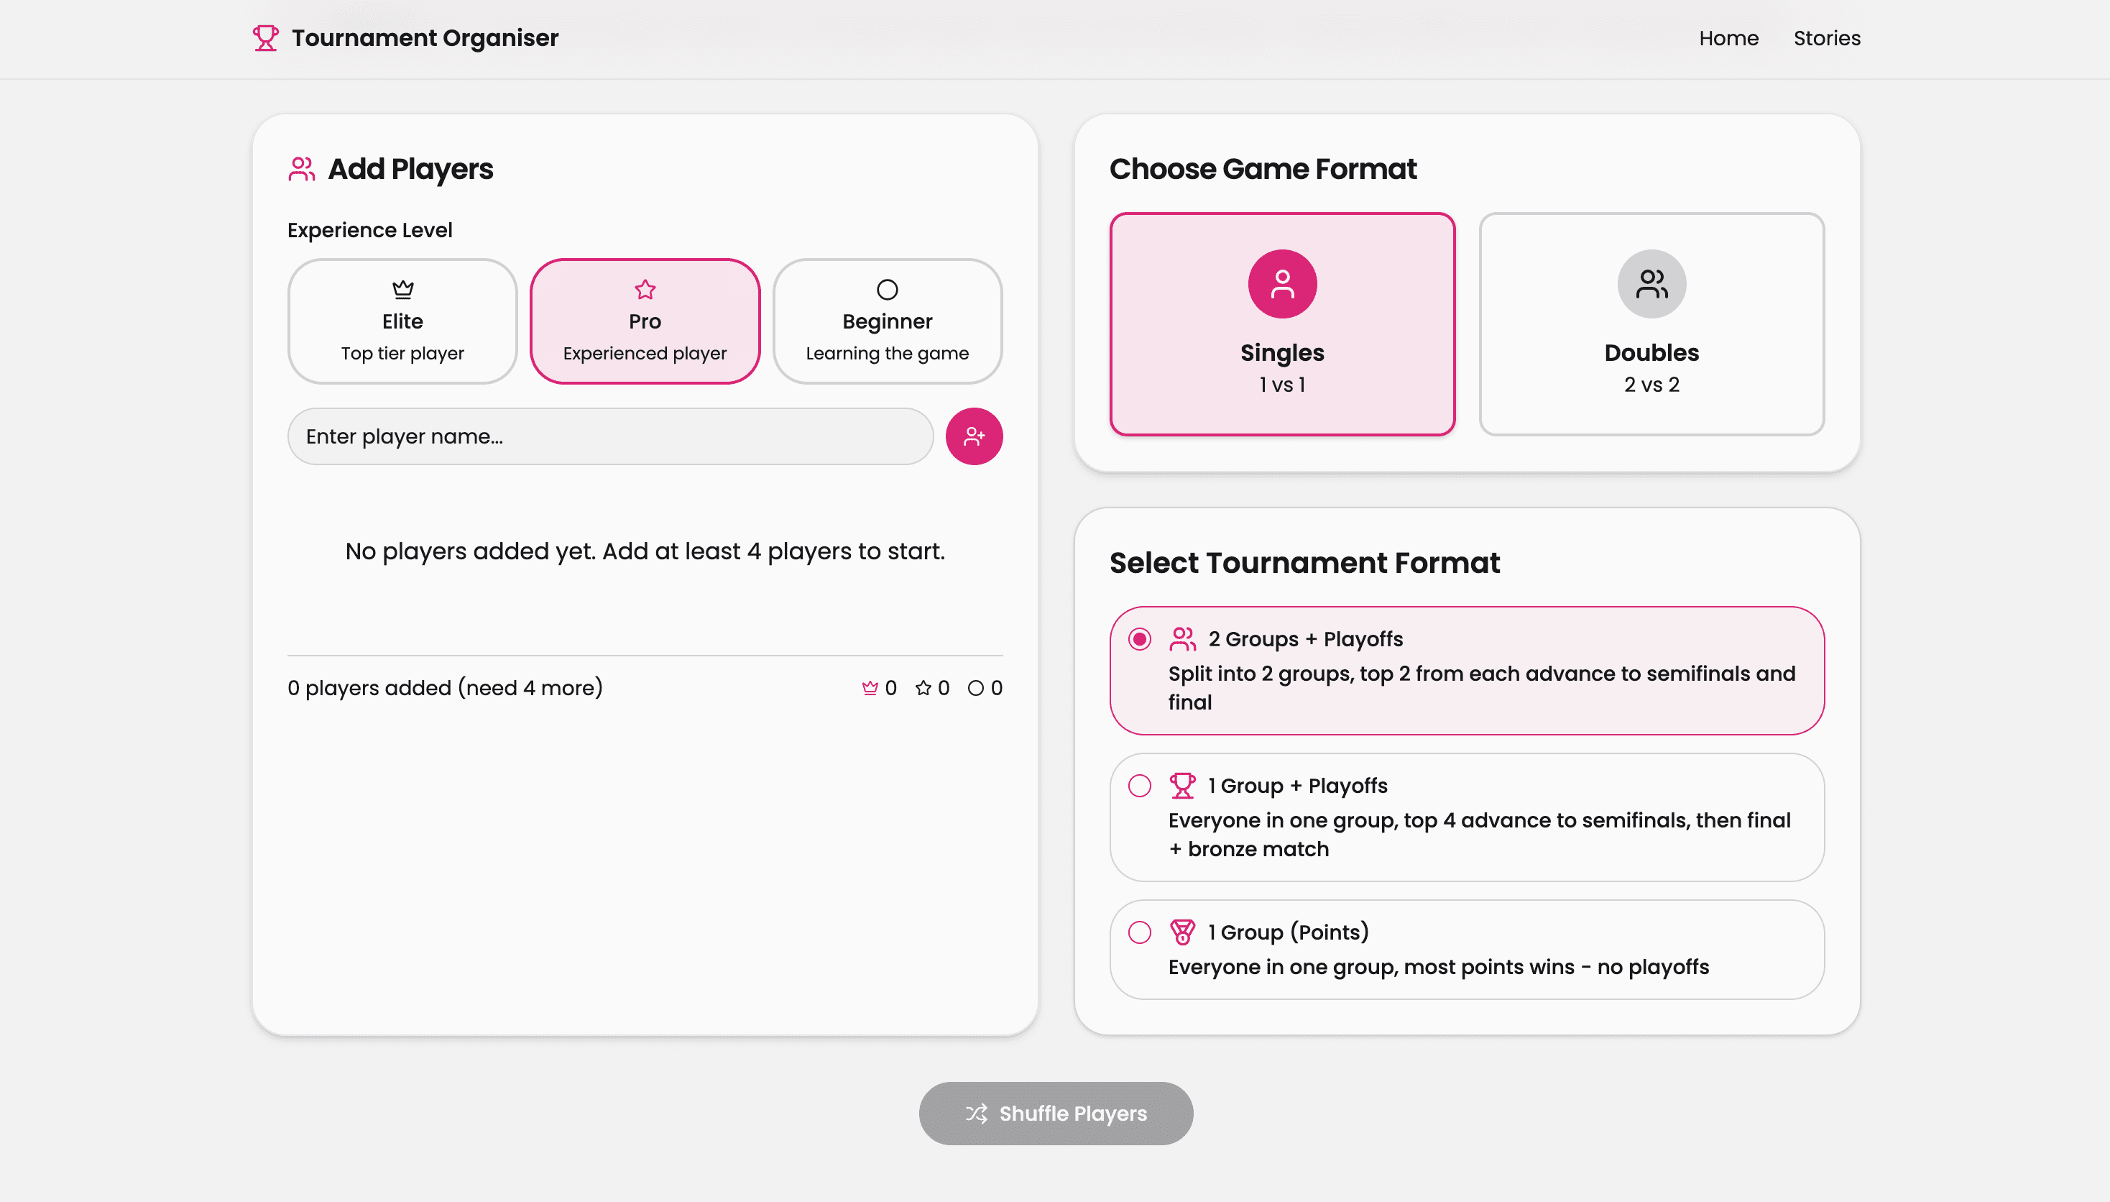This screenshot has height=1202, width=2110.
Task: Click the add player icon button
Action: (974, 436)
